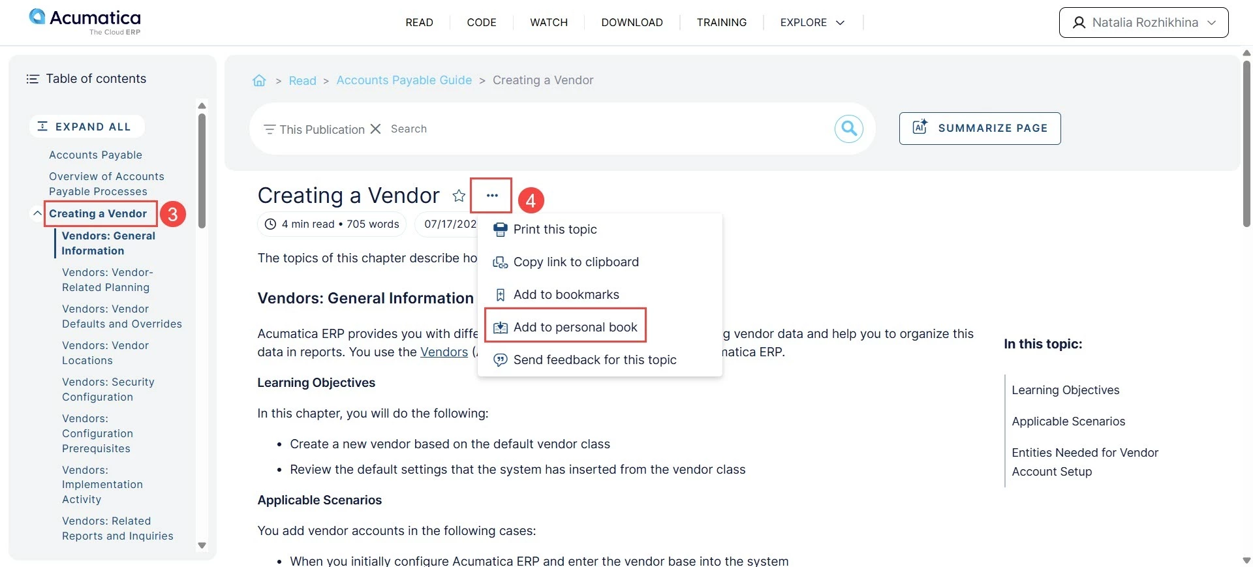Remove the This Publication search filter
The width and height of the screenshot is (1253, 567).
(x=375, y=129)
